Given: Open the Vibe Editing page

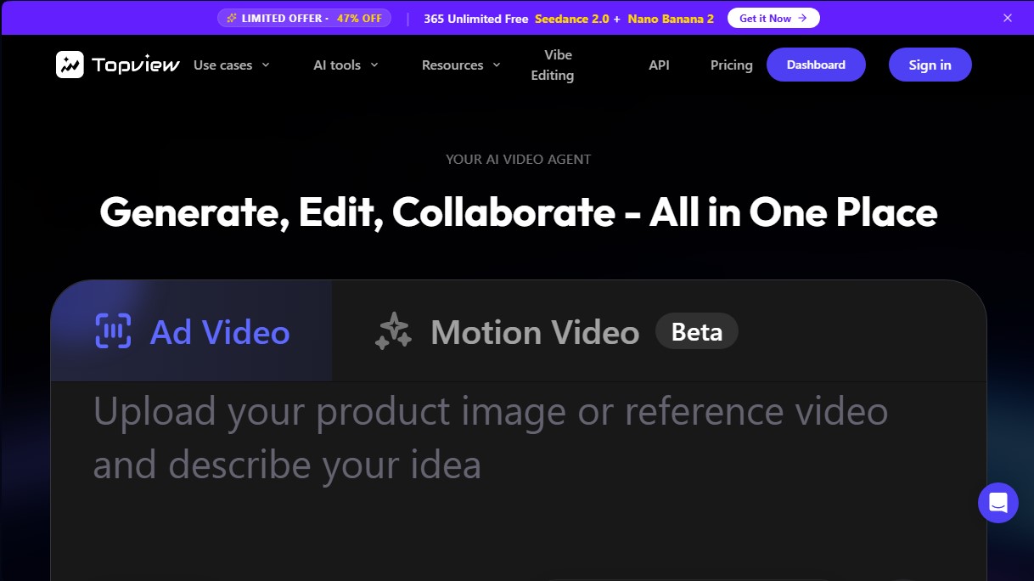Looking at the screenshot, I should pyautogui.click(x=553, y=65).
